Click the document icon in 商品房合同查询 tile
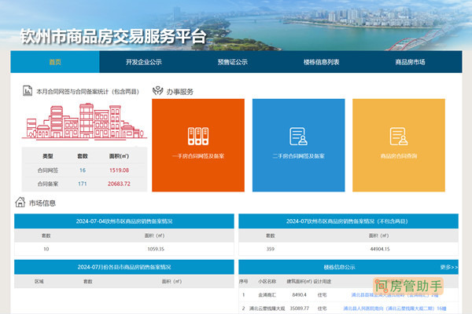This screenshot has width=472, height=314. tap(398, 135)
